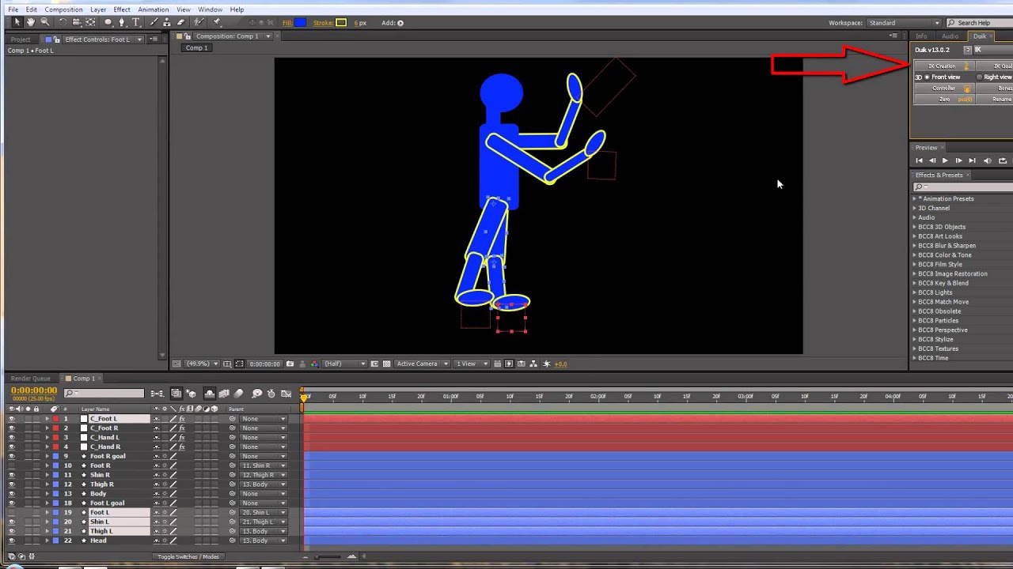Viewport: 1013px width, 569px height.
Task: Click the current time 0:00:00:00 display
Action: click(x=34, y=390)
